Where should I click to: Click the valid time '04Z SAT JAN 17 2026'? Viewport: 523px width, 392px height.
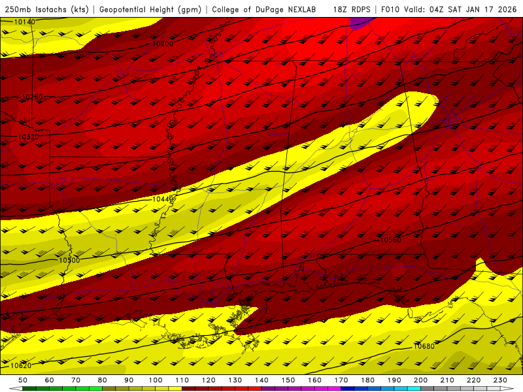tap(473, 10)
